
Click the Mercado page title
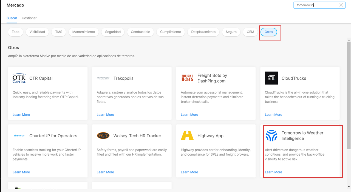[15, 5]
